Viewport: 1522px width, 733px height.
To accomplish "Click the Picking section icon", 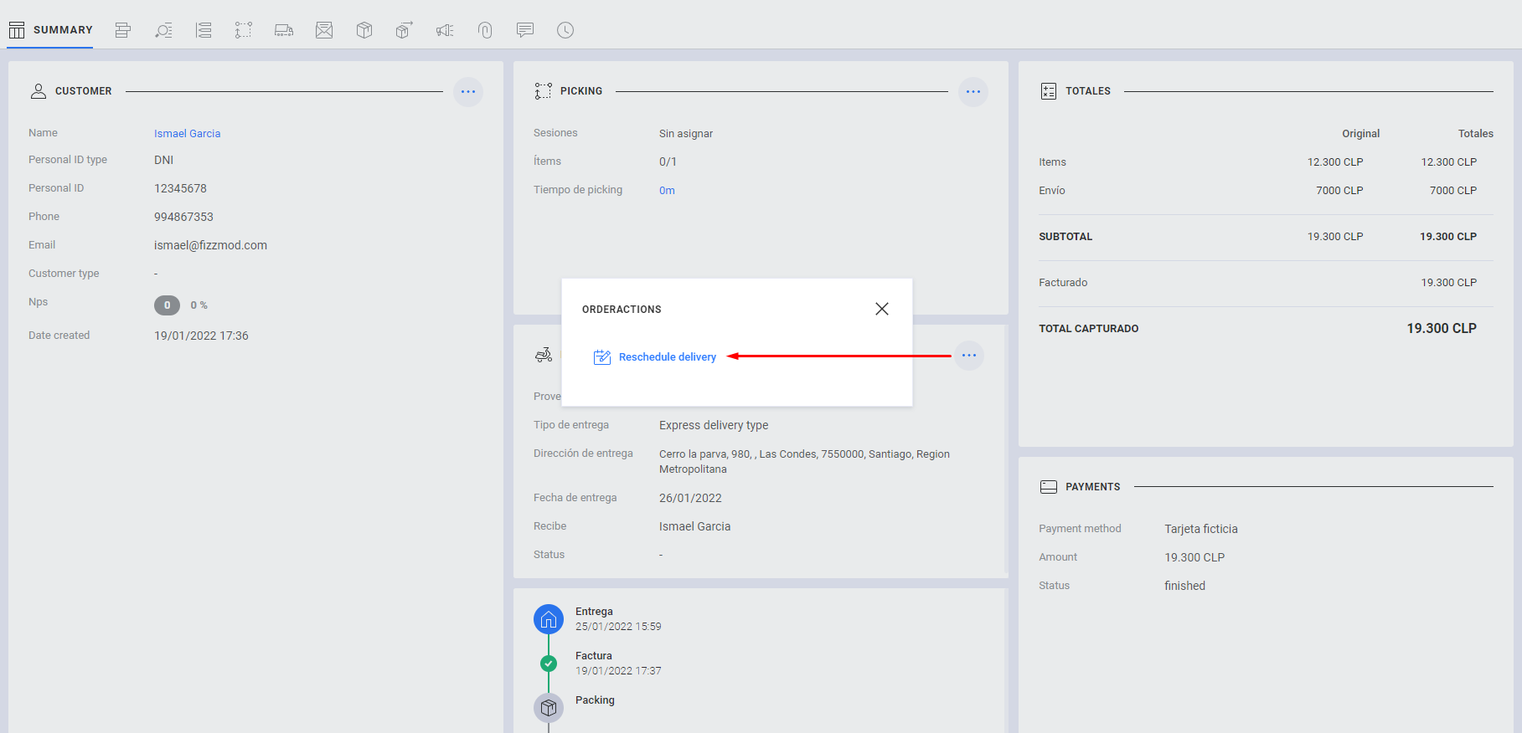I will click(x=544, y=91).
